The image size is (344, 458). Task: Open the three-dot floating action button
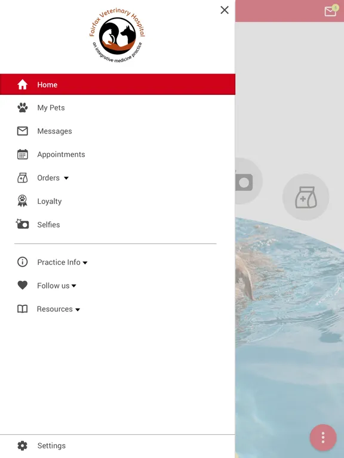pos(323,437)
